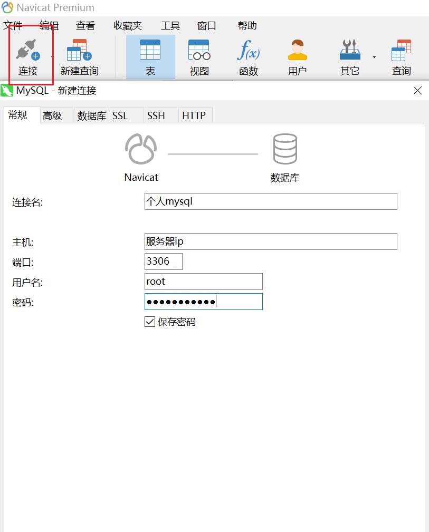Open the File (文件) menu
The image size is (429, 532).
[x=13, y=25]
